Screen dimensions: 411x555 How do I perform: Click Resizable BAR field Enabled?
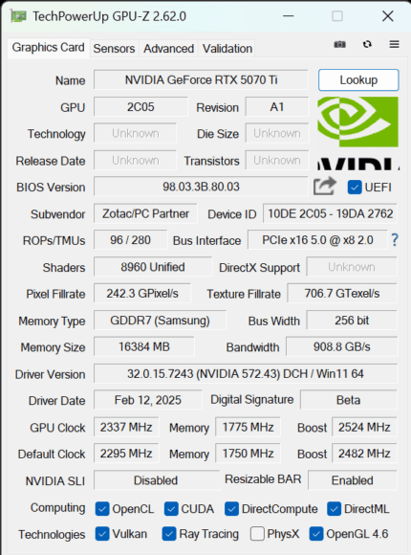[x=353, y=480]
